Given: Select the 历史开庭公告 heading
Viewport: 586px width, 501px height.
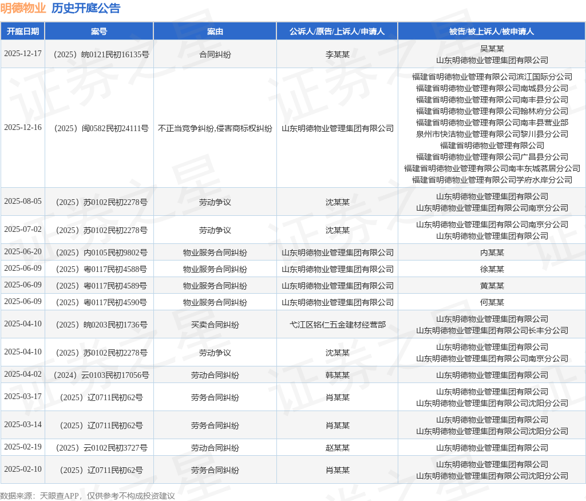Looking at the screenshot, I should [x=86, y=8].
